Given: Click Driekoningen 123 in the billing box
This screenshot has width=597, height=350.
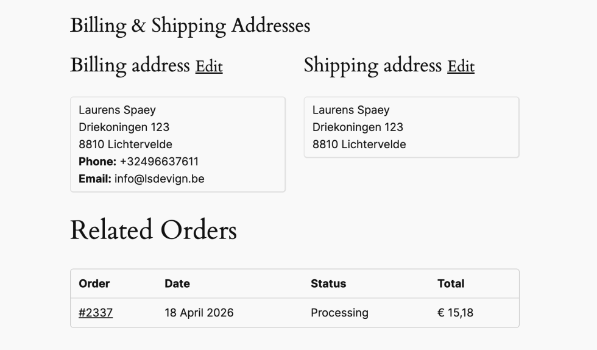Looking at the screenshot, I should (x=124, y=127).
